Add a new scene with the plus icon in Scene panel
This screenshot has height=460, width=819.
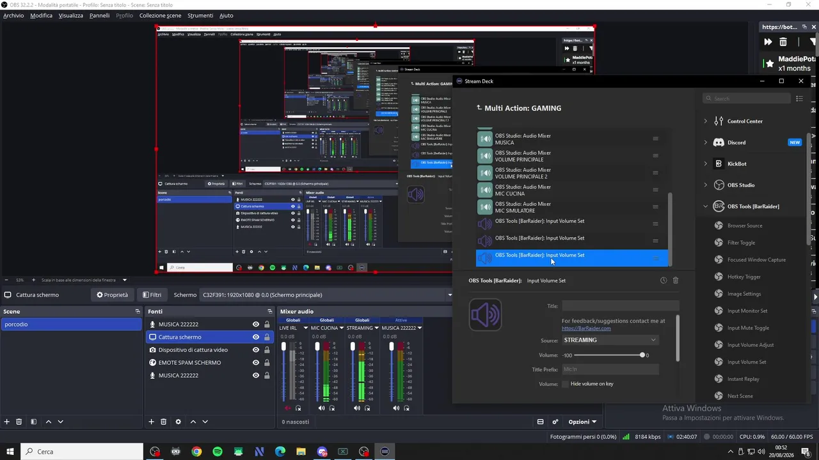(x=7, y=422)
